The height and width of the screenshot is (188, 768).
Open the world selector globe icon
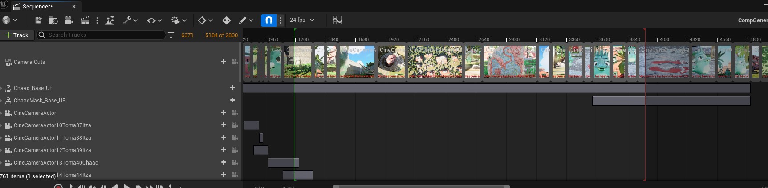click(6, 20)
